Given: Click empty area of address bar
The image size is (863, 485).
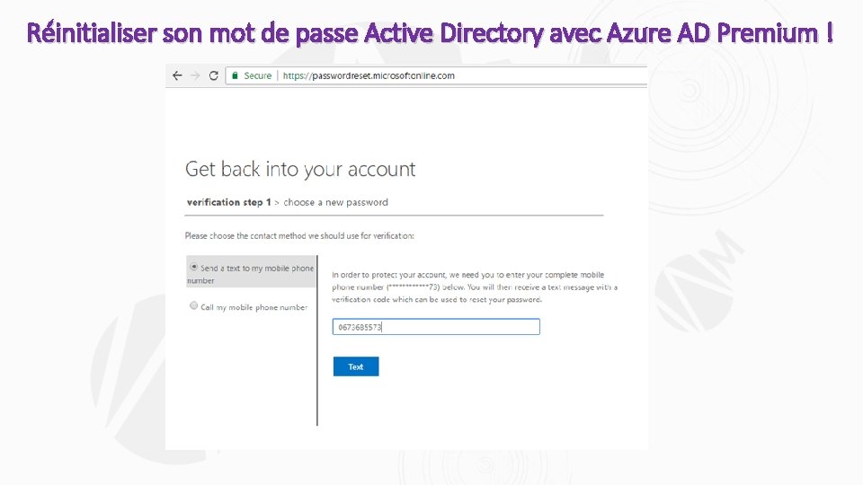Looking at the screenshot, I should pyautogui.click(x=557, y=76).
